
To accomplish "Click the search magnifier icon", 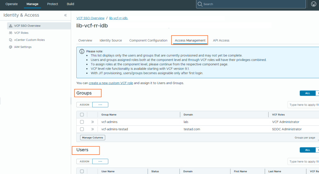I will [200, 4].
